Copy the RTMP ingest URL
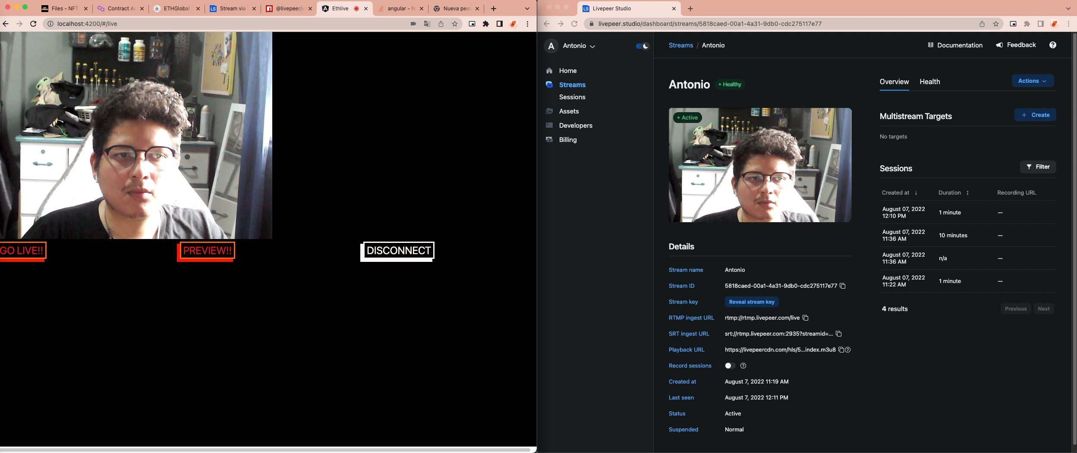1077x453 pixels. pos(805,318)
